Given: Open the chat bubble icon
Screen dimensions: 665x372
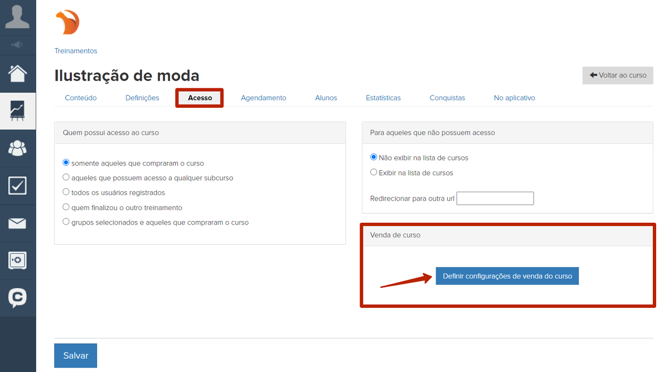Looking at the screenshot, I should [x=17, y=298].
